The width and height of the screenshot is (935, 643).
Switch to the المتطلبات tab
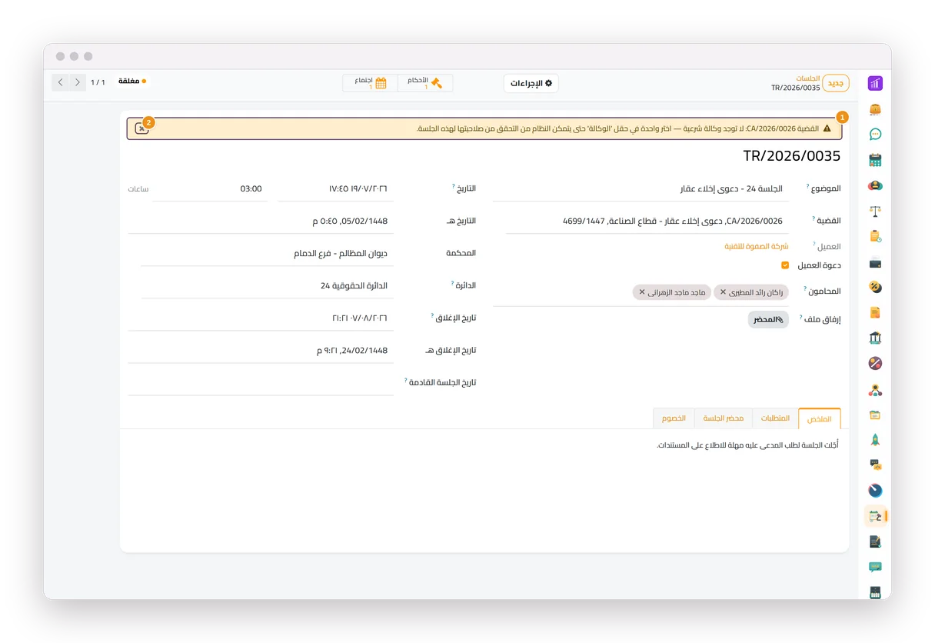pos(775,418)
